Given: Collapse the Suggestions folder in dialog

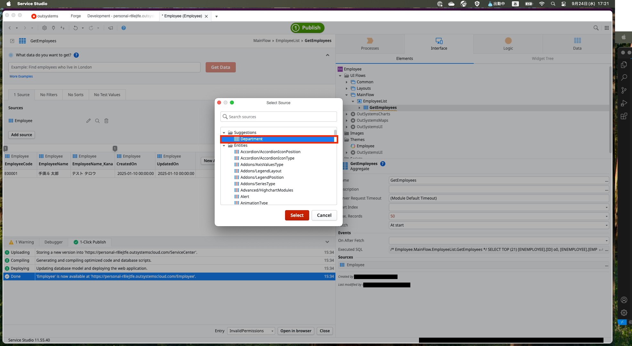Looking at the screenshot, I should pyautogui.click(x=224, y=133).
